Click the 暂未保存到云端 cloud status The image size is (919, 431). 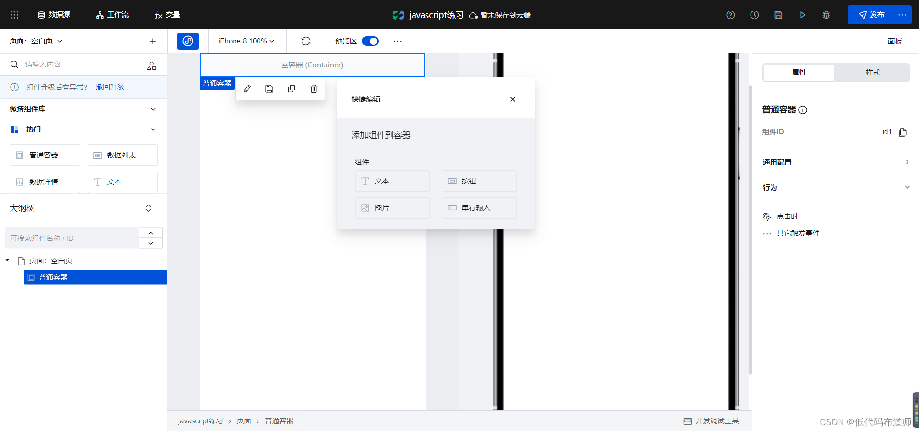[x=500, y=15]
